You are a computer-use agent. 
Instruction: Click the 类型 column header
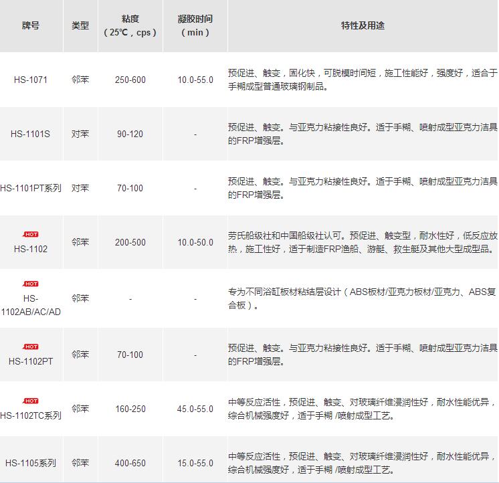80,25
